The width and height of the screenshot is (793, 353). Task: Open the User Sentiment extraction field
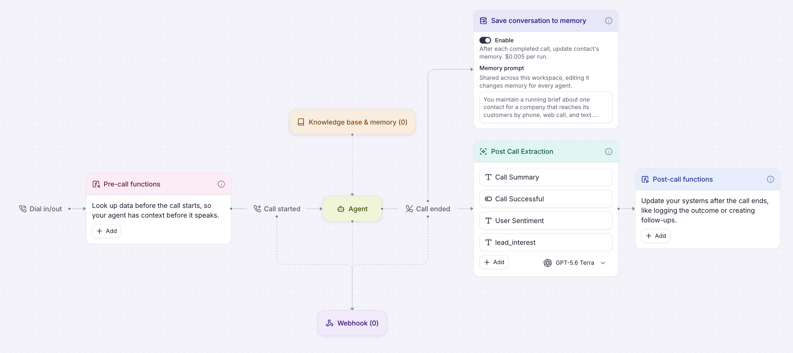coord(545,220)
